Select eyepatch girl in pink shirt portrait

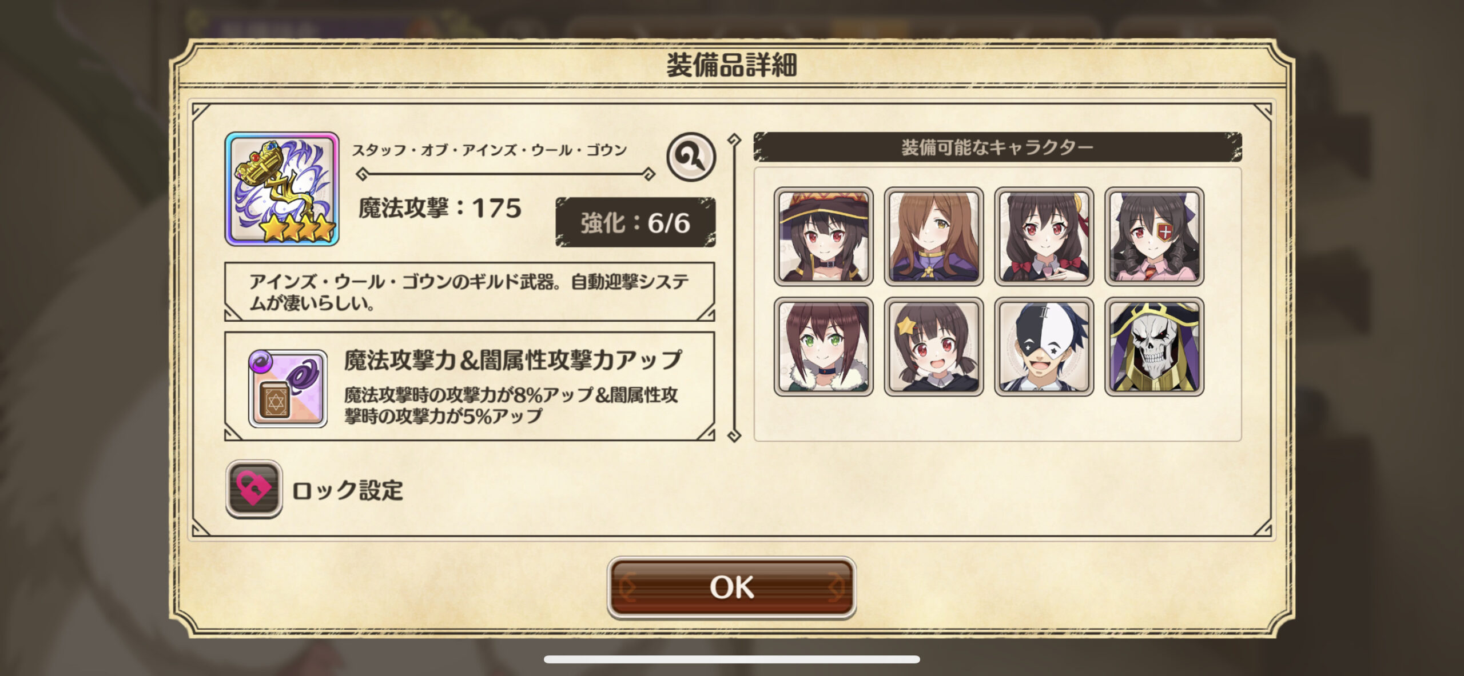(x=1154, y=236)
